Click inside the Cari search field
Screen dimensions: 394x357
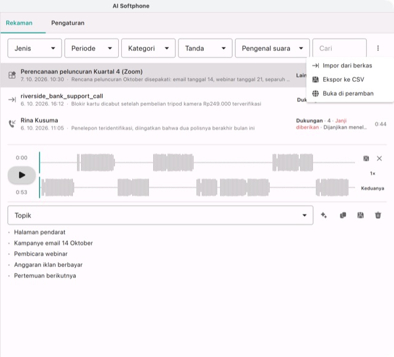point(339,48)
